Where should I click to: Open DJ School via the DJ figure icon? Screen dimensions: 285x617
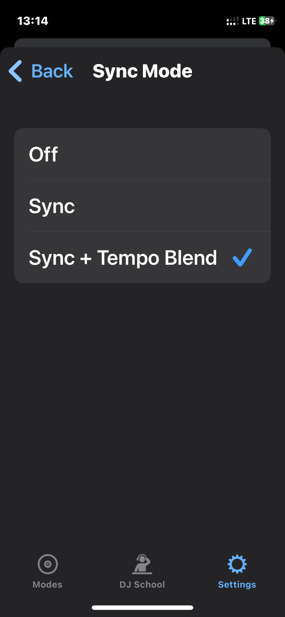click(142, 564)
